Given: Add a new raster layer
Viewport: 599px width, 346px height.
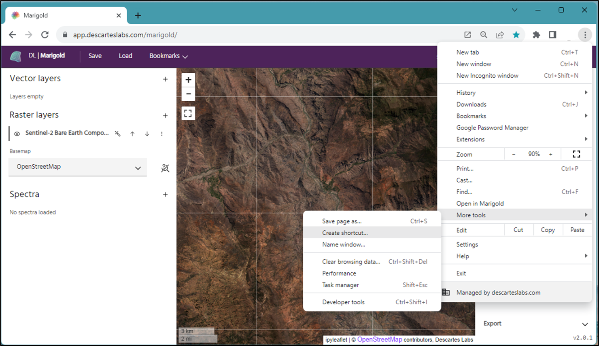Looking at the screenshot, I should [165, 116].
